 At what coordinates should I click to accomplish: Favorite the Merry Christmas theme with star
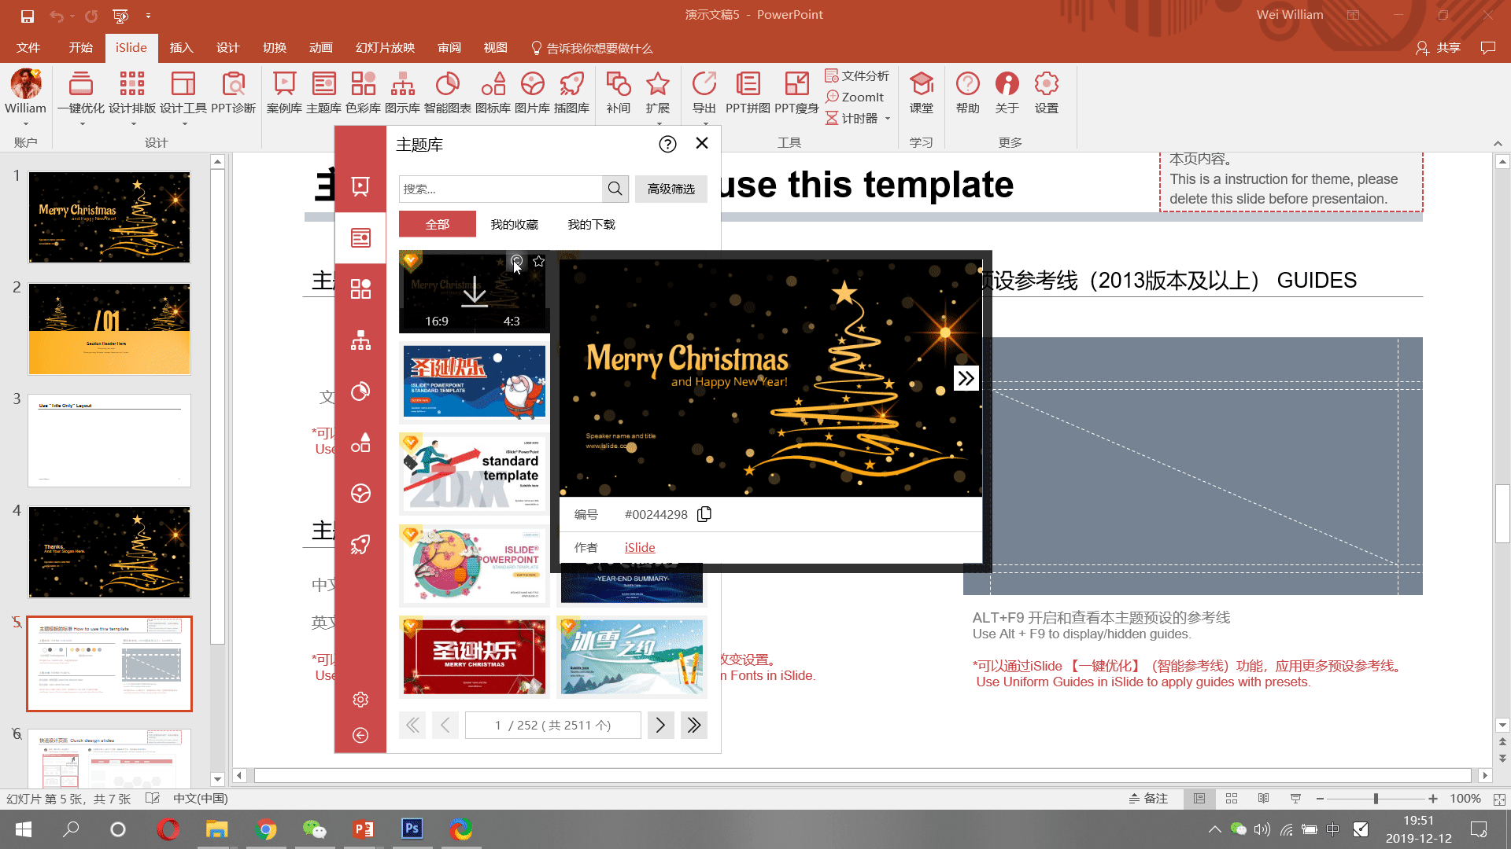[539, 261]
